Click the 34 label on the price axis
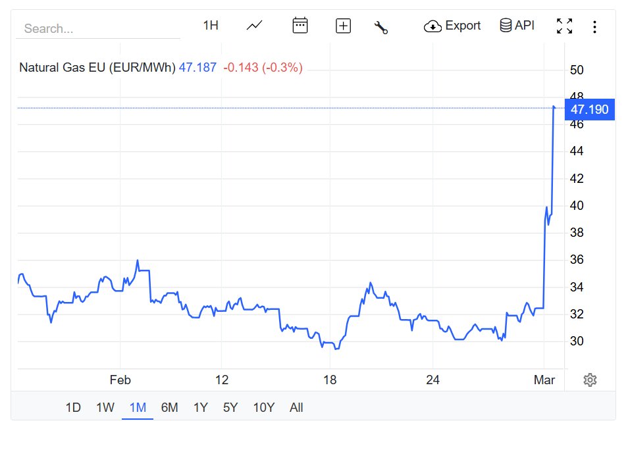This screenshot has width=628, height=450. tap(577, 287)
